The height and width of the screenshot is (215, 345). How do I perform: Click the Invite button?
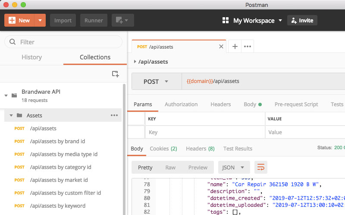(302, 20)
